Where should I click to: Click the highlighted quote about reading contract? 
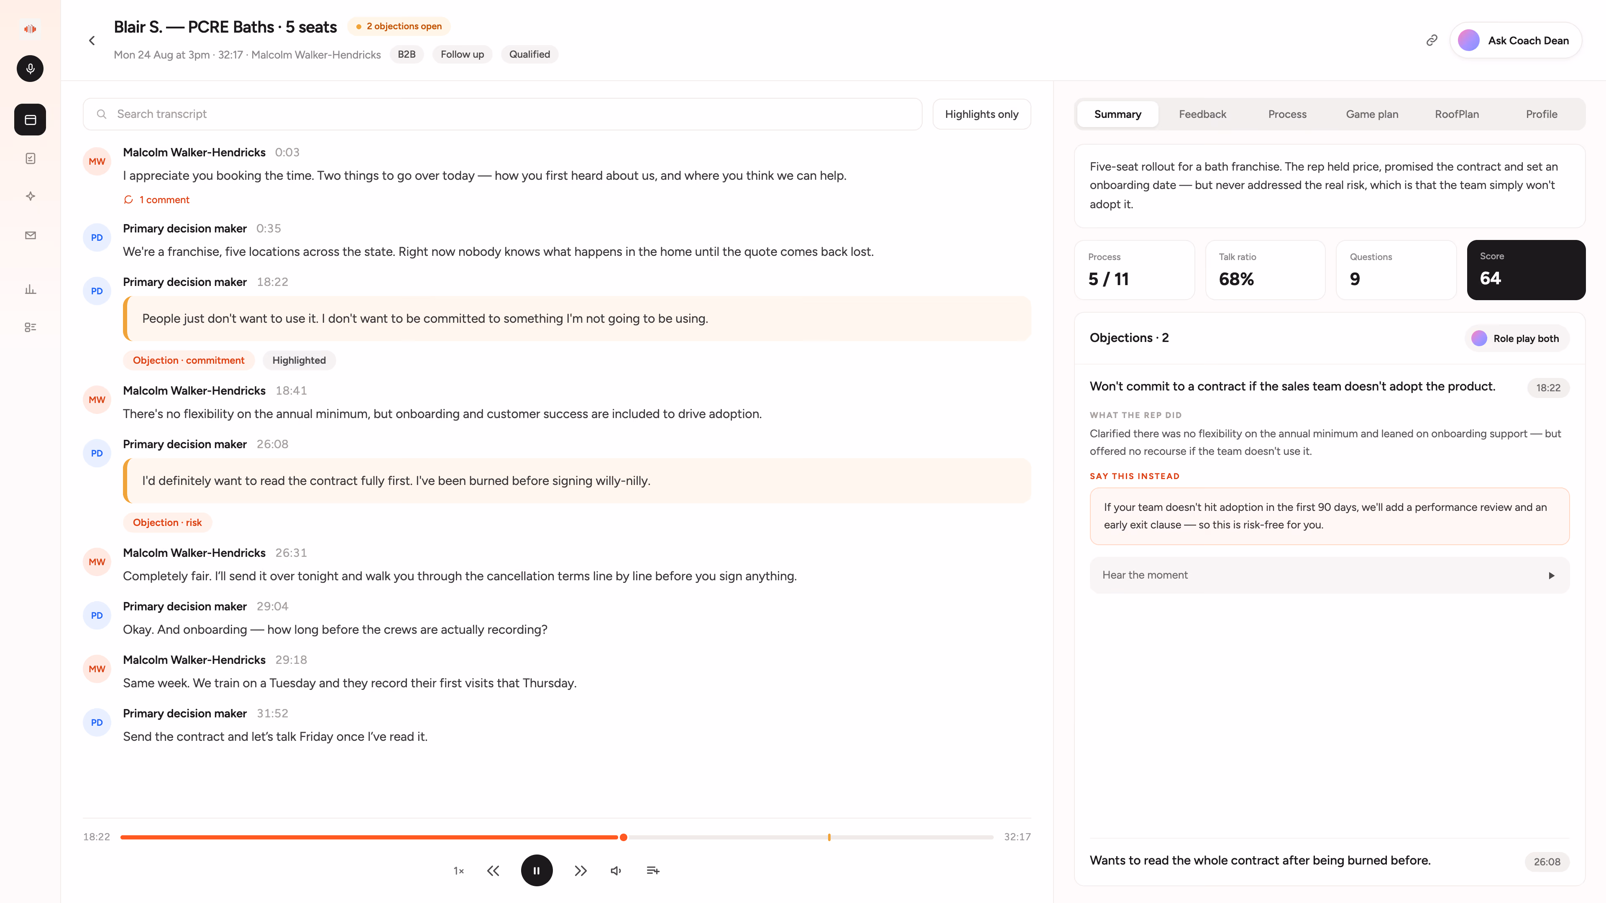pos(577,480)
